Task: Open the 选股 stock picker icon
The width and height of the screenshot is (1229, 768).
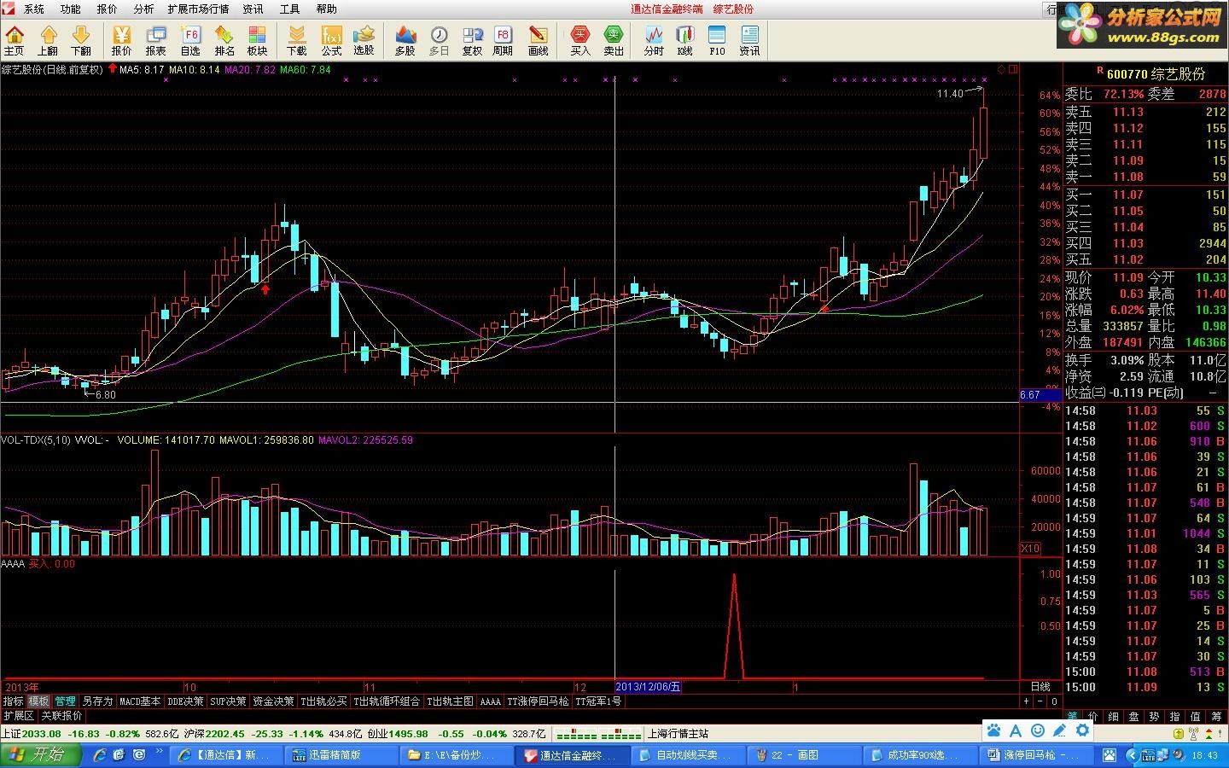Action: 364,40
